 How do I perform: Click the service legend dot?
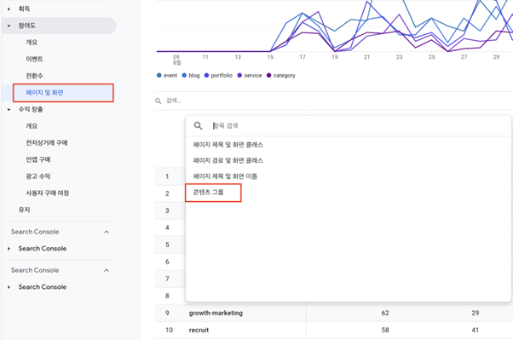coord(239,75)
